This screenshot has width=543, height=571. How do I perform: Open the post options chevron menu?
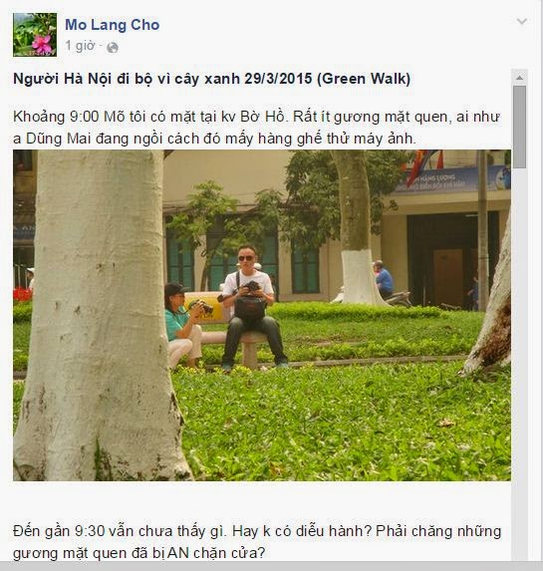[522, 22]
